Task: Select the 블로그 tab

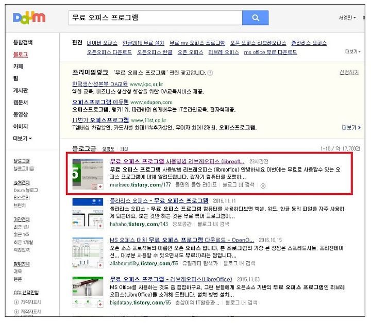Action: pyautogui.click(x=20, y=55)
